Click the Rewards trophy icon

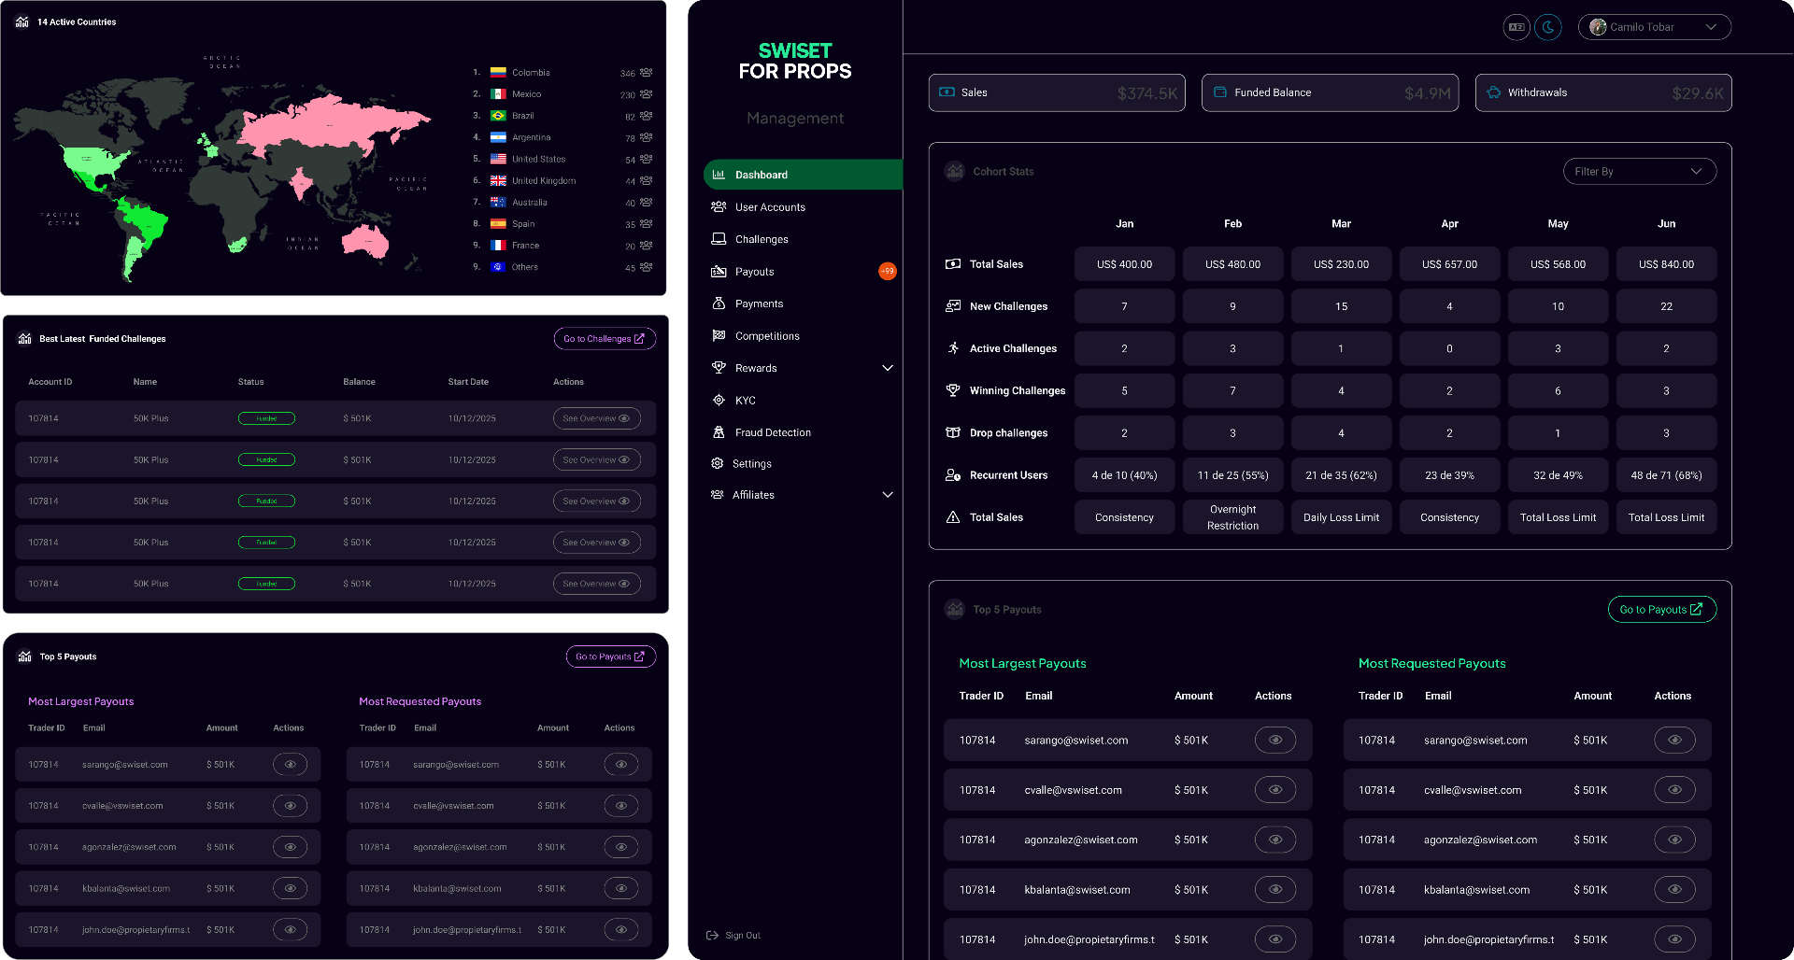(719, 368)
